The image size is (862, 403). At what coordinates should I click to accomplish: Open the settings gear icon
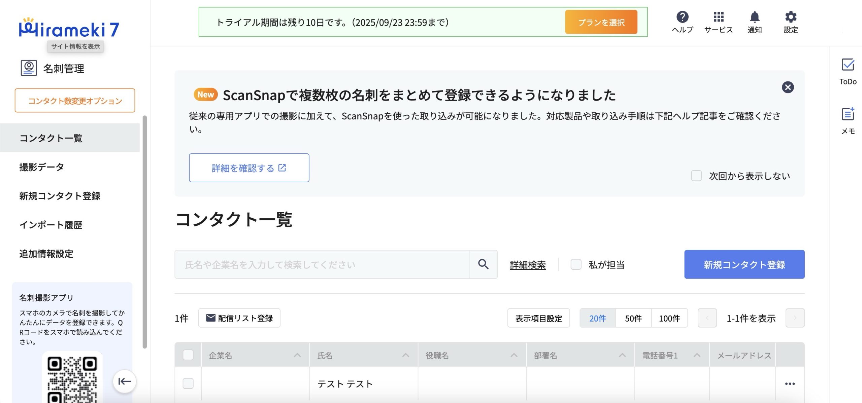791,17
